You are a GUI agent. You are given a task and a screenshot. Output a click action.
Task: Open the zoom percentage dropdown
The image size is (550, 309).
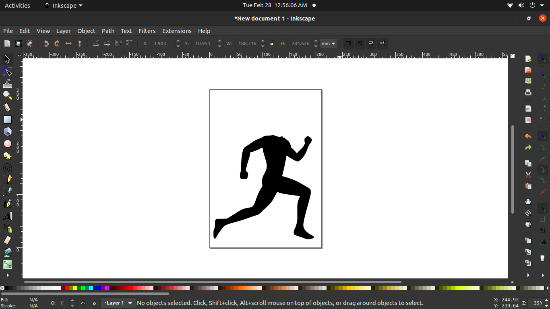(x=540, y=303)
